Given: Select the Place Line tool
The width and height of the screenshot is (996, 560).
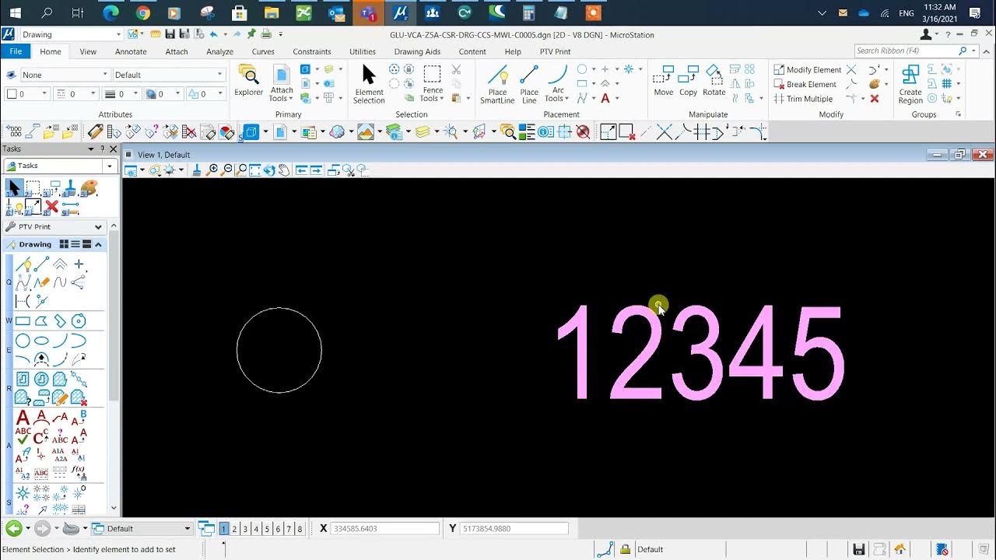Looking at the screenshot, I should (x=529, y=83).
